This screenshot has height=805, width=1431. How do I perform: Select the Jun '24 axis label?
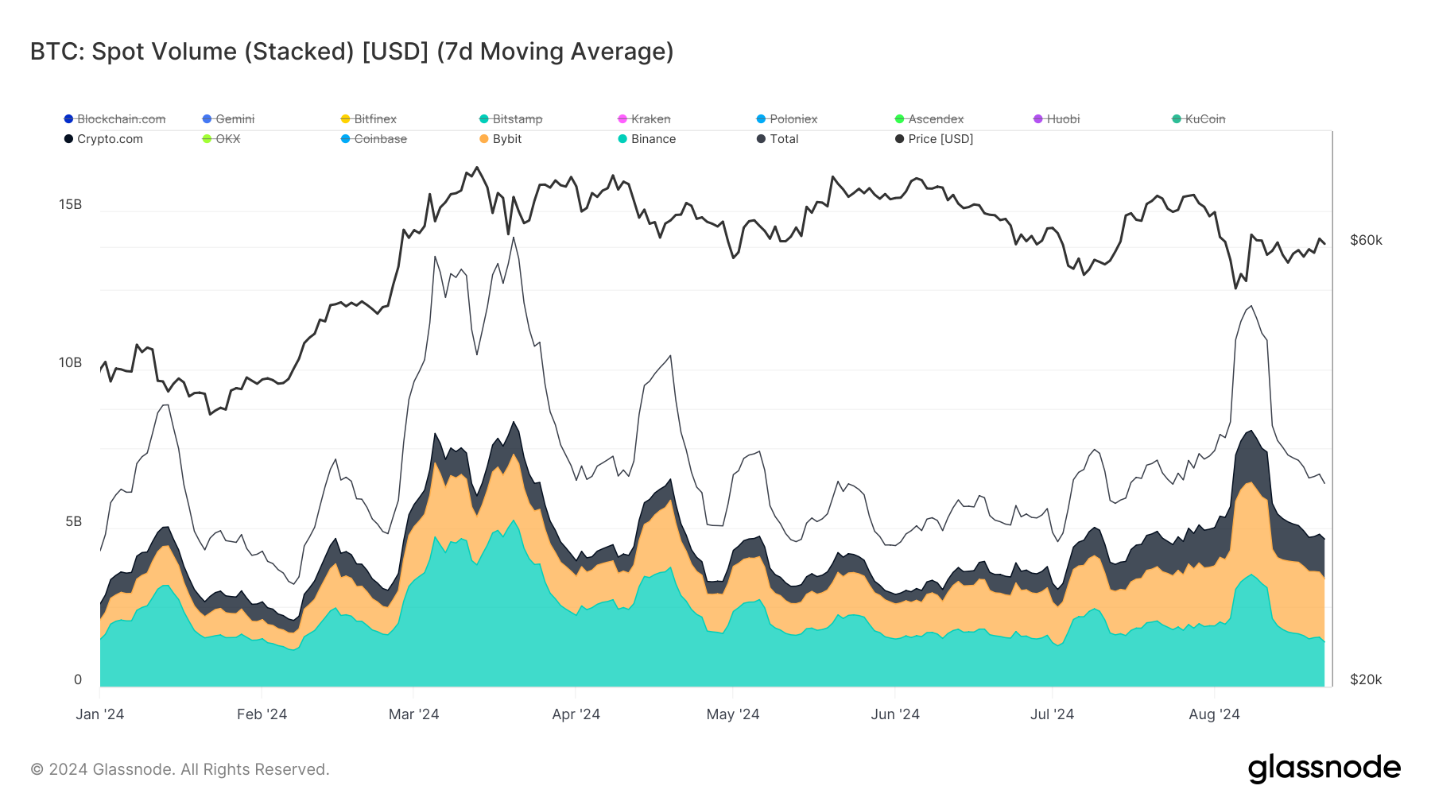[895, 714]
